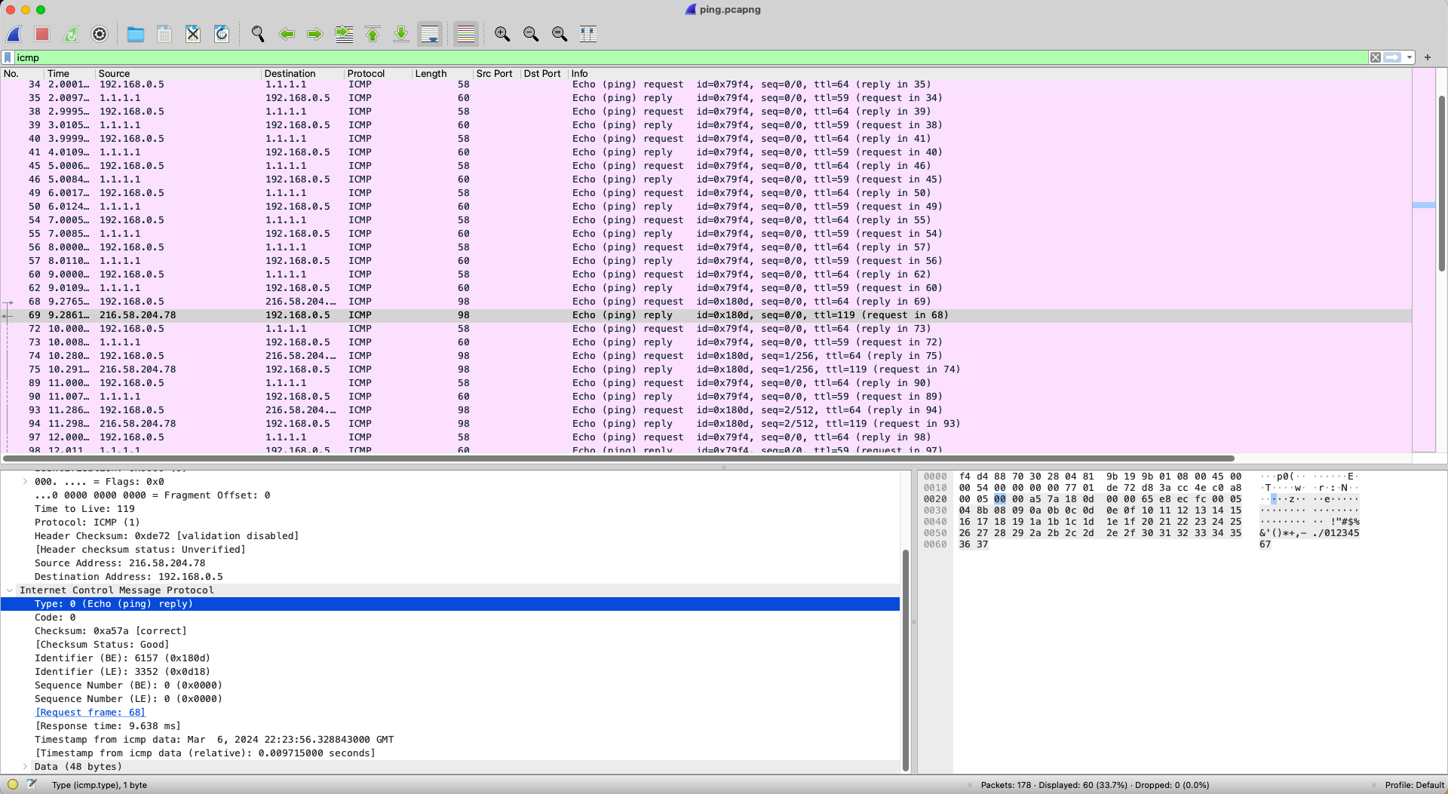Viewport: 1448px width, 794px height.
Task: Select the Identifier (BE): 6157 field
Action: pos(450,658)
